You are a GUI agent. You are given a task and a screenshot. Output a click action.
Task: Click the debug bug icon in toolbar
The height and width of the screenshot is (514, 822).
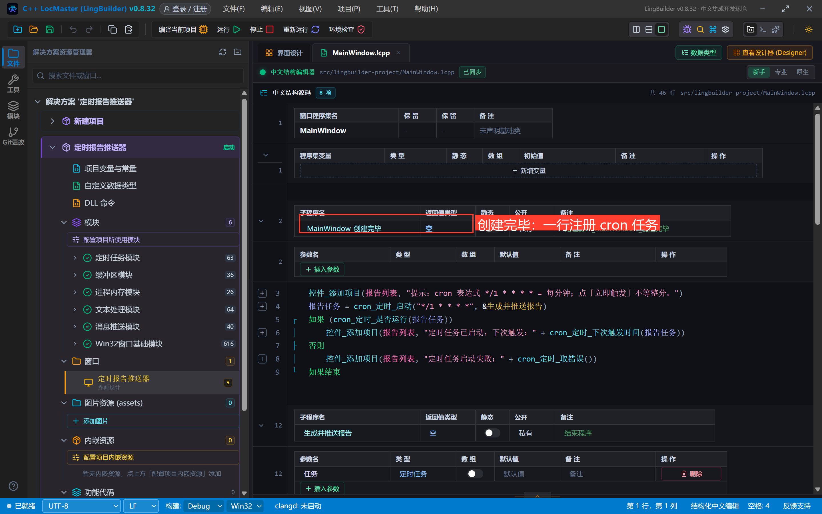[687, 30]
